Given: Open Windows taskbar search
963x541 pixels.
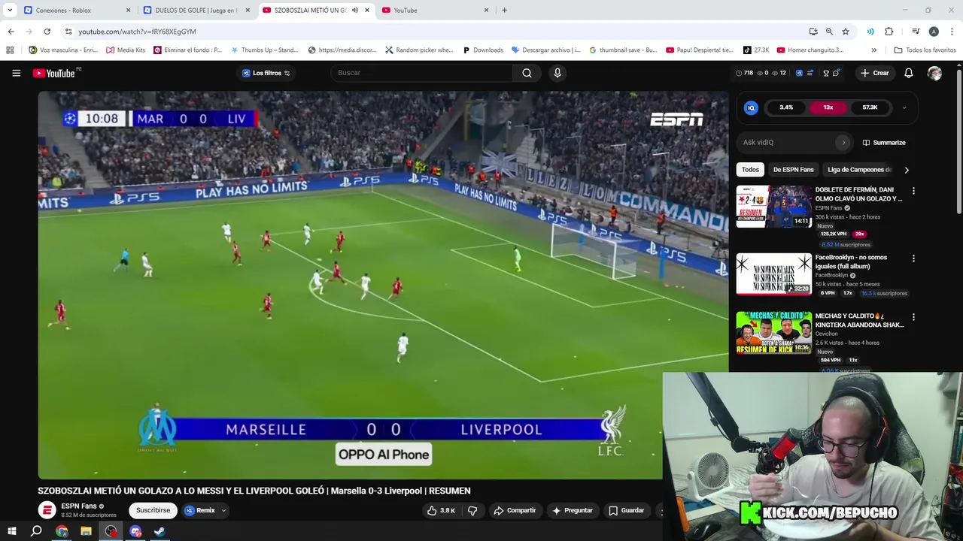Looking at the screenshot, I should 36,531.
